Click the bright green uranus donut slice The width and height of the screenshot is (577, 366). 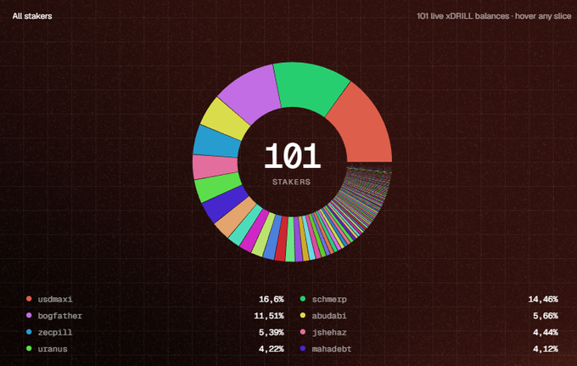click(x=219, y=186)
